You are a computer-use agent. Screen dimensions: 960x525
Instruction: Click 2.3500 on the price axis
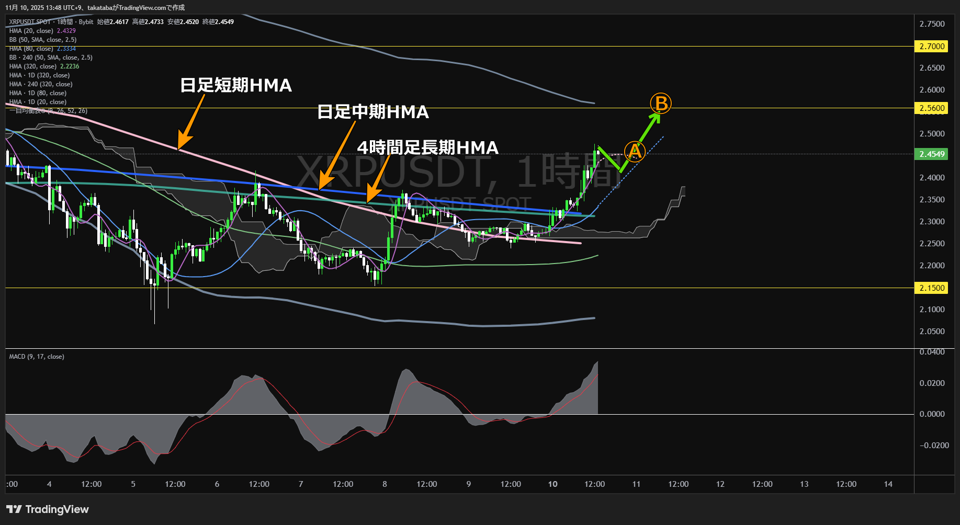tap(932, 200)
